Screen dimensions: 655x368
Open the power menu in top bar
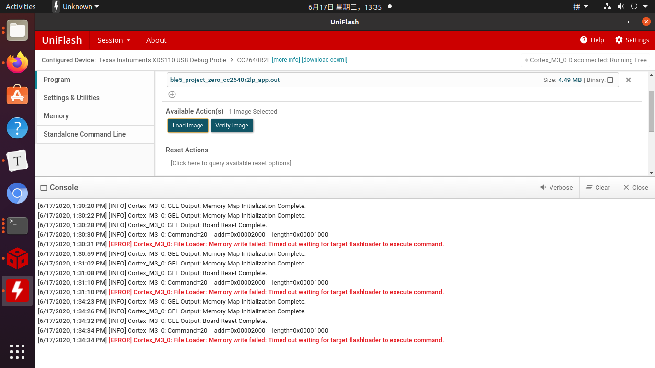coord(638,7)
